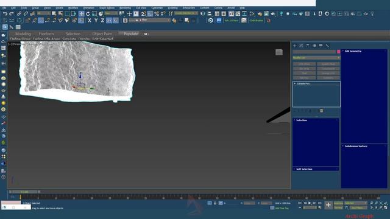Open the Rendering menu

125,8
